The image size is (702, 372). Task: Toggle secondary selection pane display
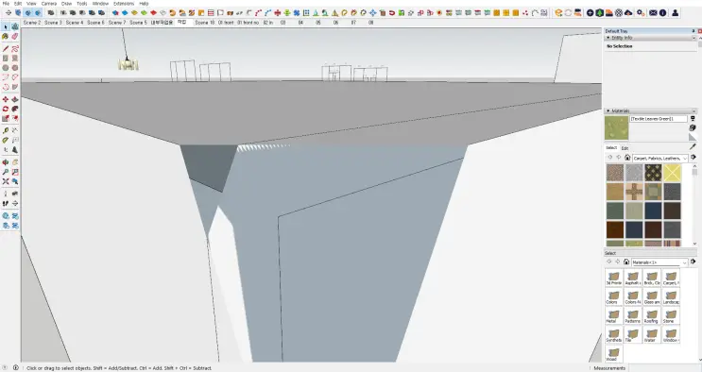(693, 118)
